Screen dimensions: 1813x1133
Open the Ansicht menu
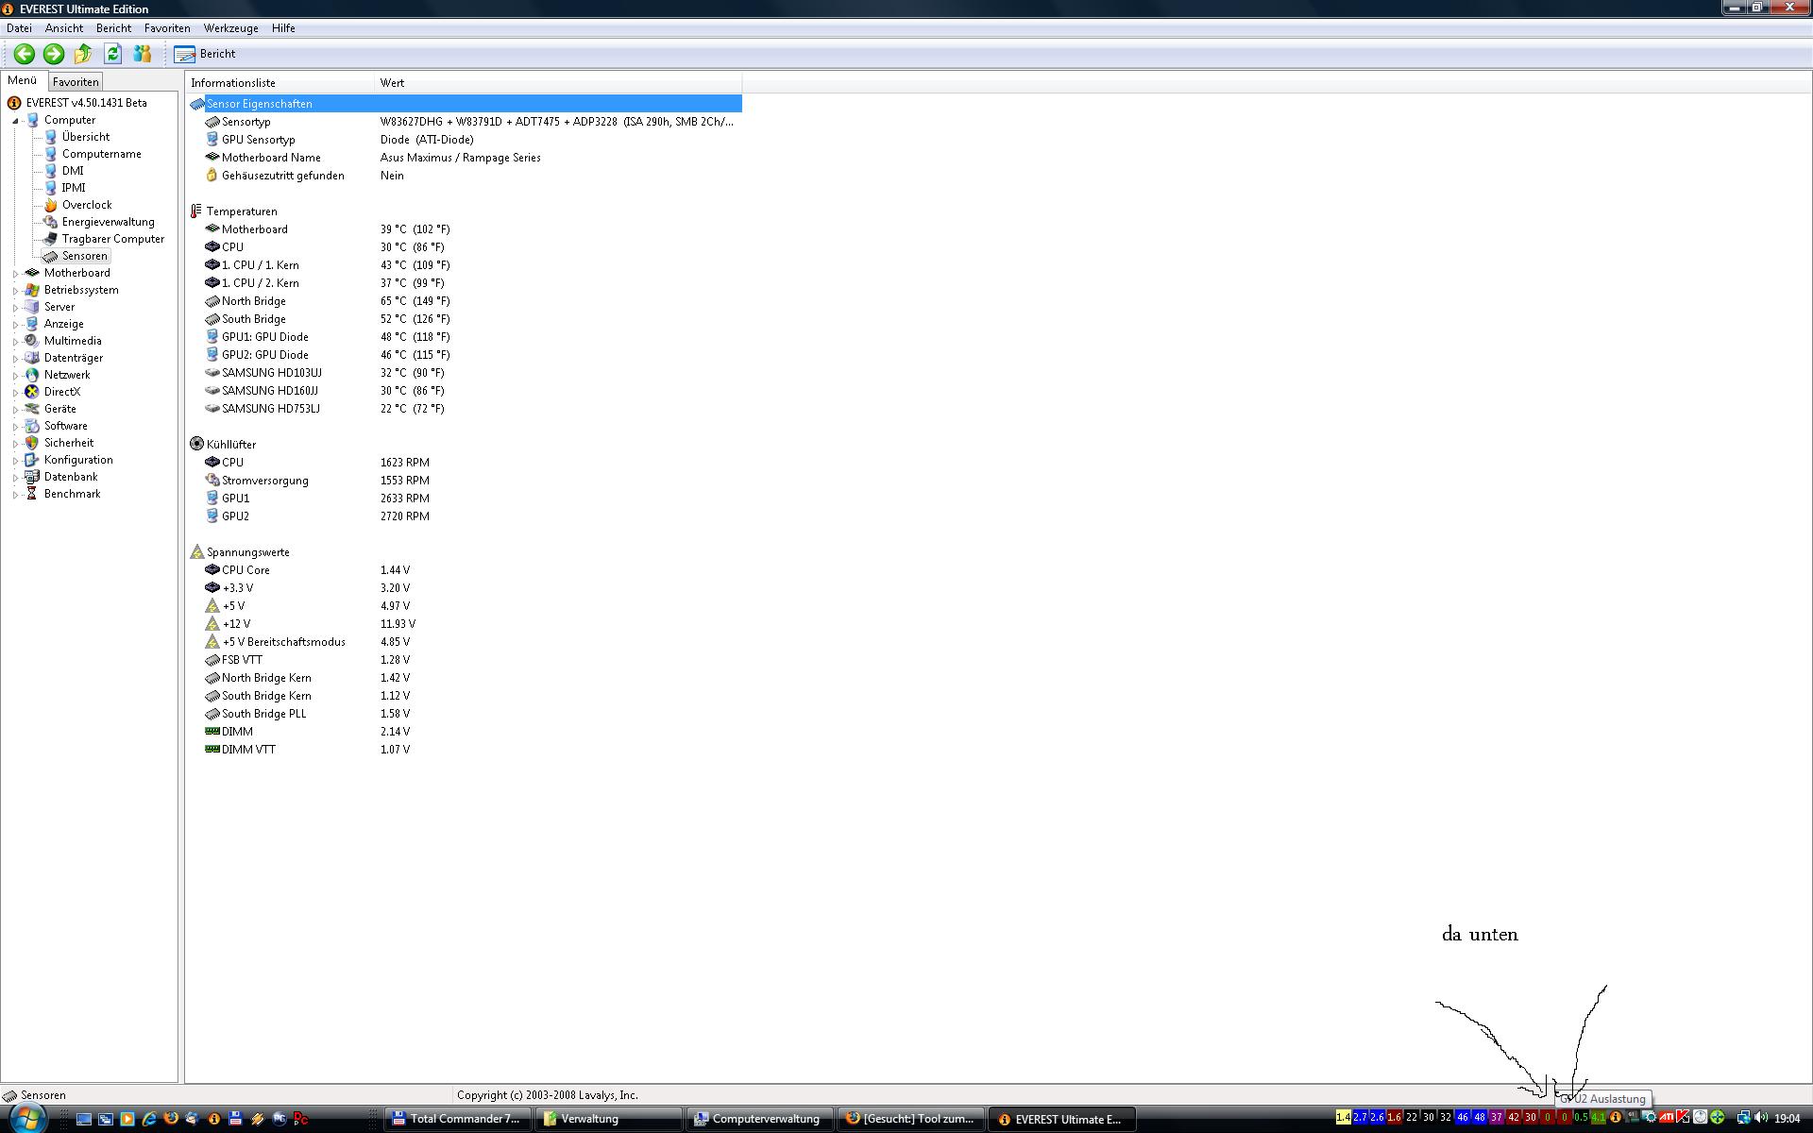tap(63, 28)
